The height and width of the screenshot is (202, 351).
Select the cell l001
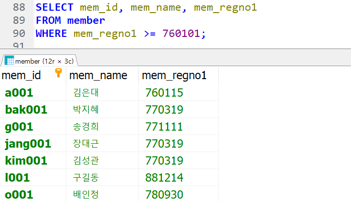point(33,177)
